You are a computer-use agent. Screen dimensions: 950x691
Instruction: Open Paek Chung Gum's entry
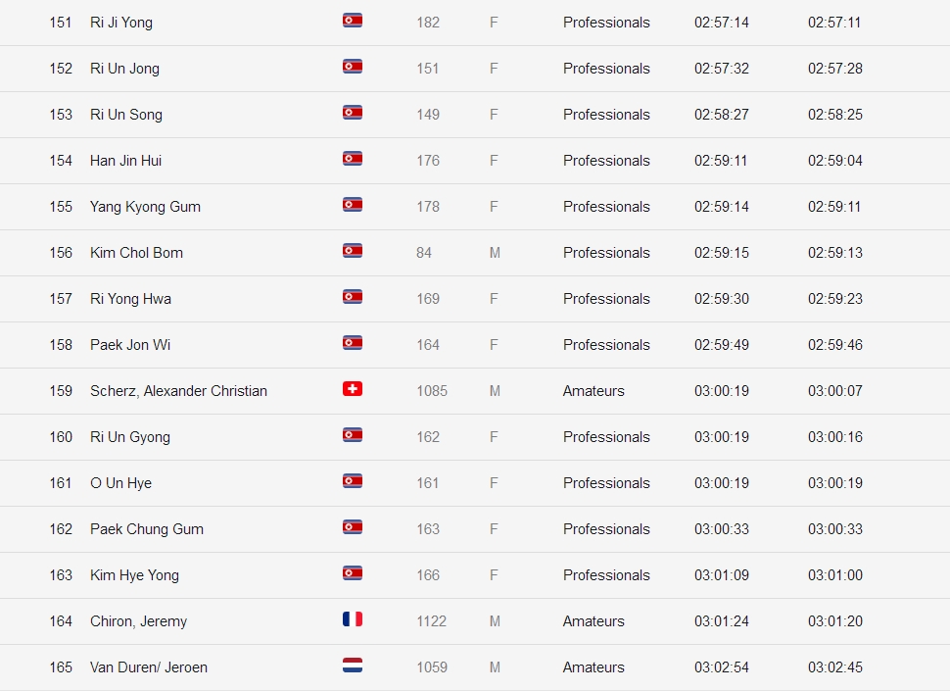click(x=147, y=529)
